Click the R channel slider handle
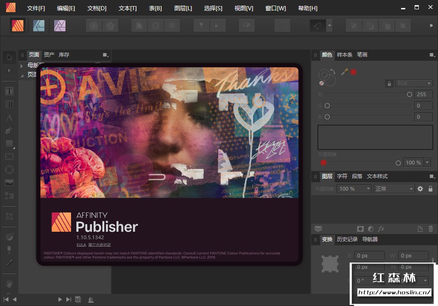This screenshot has width=438, height=306. [x=409, y=94]
